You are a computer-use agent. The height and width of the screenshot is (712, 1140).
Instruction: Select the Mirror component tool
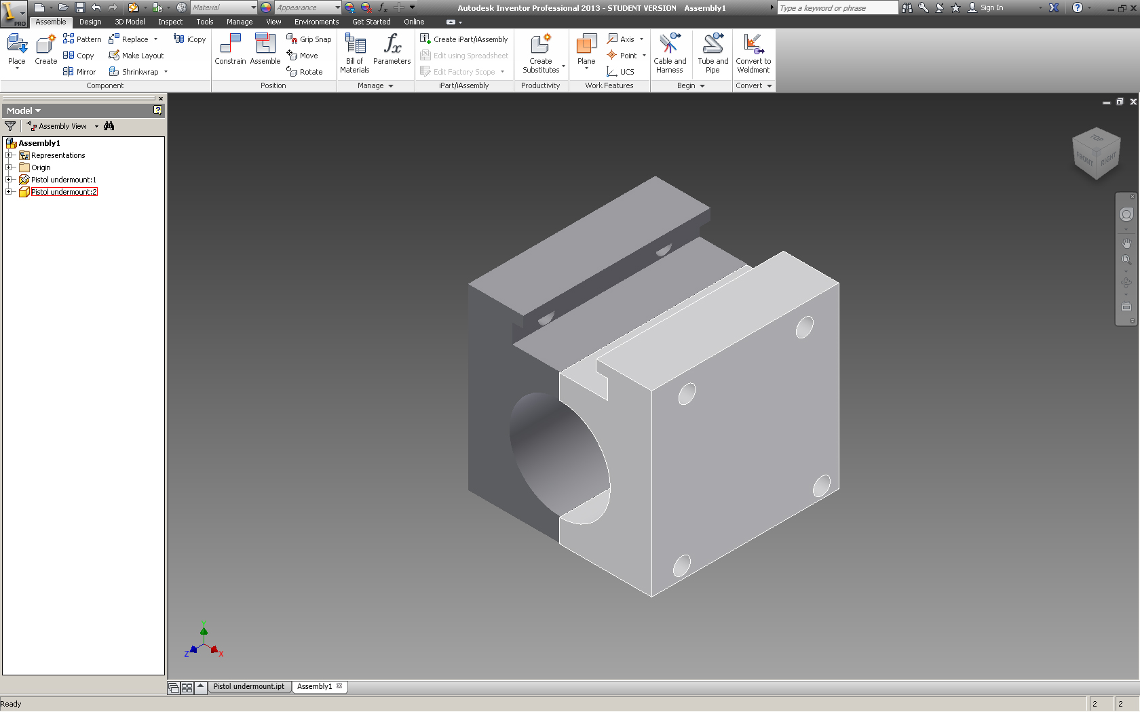[79, 72]
